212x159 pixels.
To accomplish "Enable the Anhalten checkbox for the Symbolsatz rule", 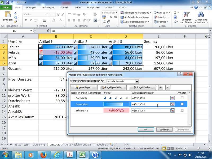I will coord(182,98).
